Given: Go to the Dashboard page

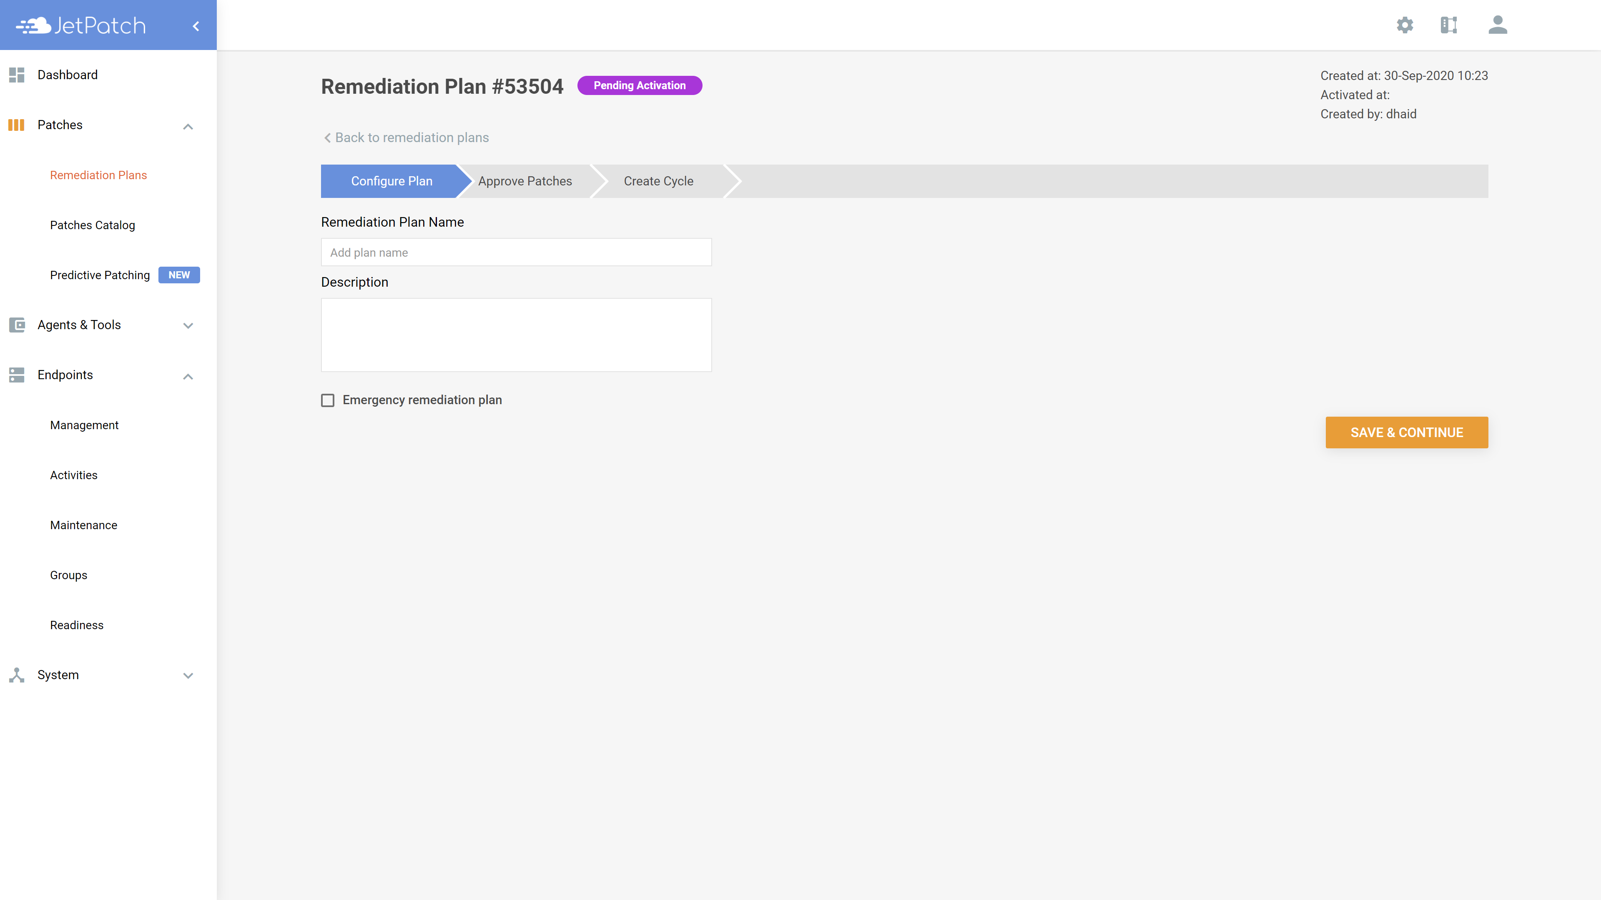Looking at the screenshot, I should click(67, 75).
